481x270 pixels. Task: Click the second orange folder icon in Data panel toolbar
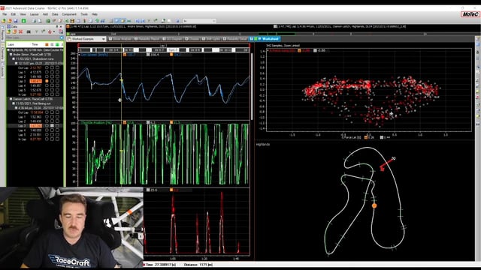pos(14,31)
